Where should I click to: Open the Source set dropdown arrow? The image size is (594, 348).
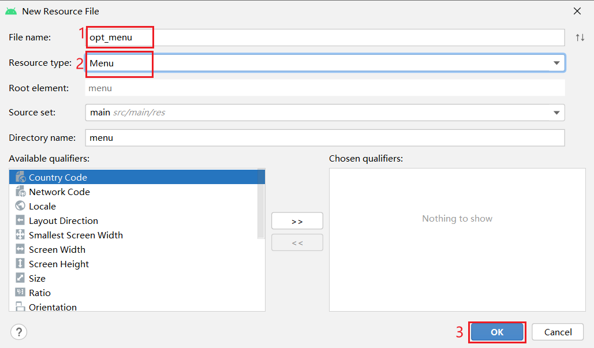pos(556,113)
